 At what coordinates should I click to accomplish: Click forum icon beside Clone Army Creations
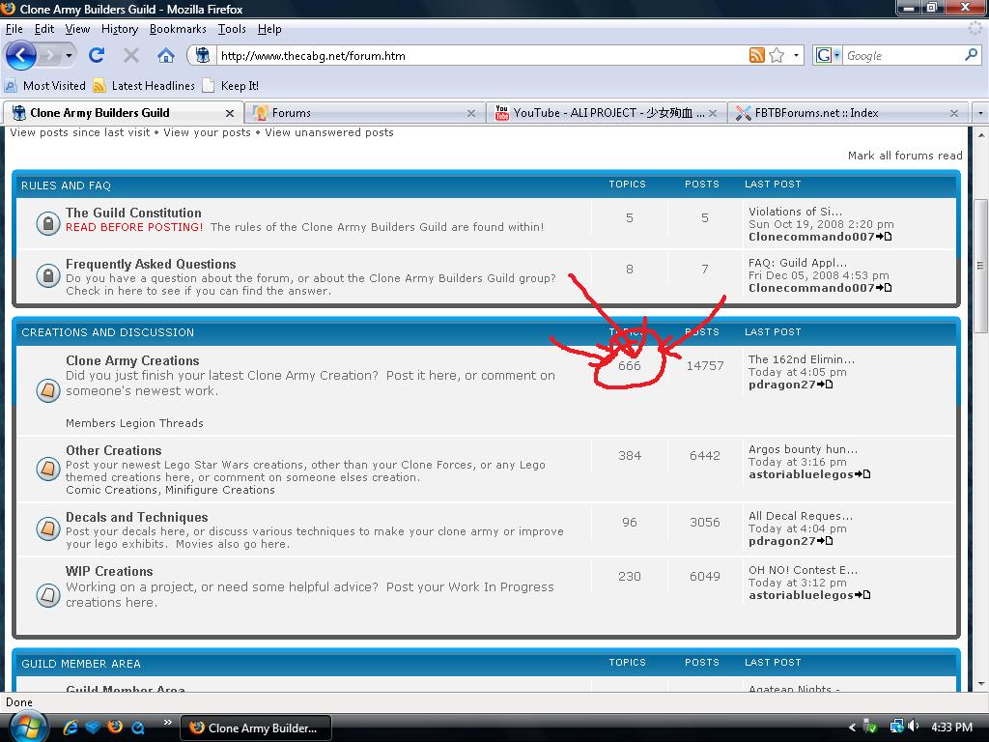48,390
